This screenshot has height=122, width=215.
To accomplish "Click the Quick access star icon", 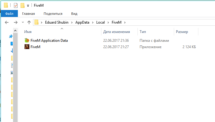I will click(x=11, y=36).
